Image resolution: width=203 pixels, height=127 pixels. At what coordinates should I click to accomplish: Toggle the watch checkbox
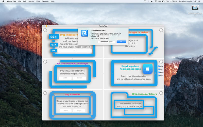pyautogui.click(x=159, y=72)
